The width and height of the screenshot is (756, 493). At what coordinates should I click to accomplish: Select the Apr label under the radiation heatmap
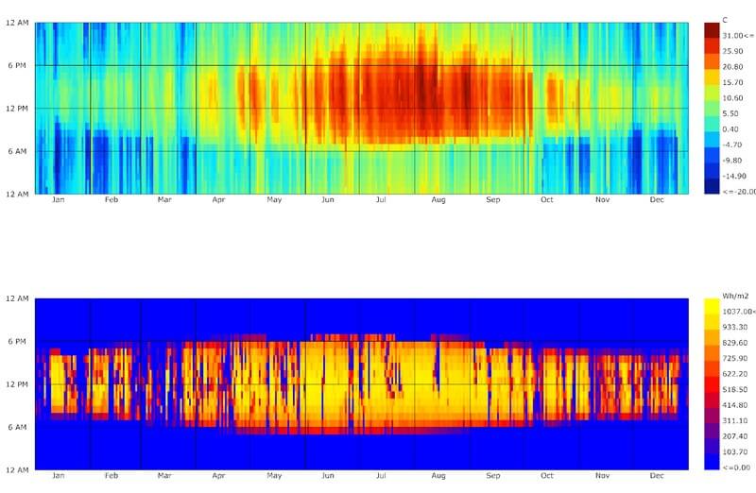point(220,476)
